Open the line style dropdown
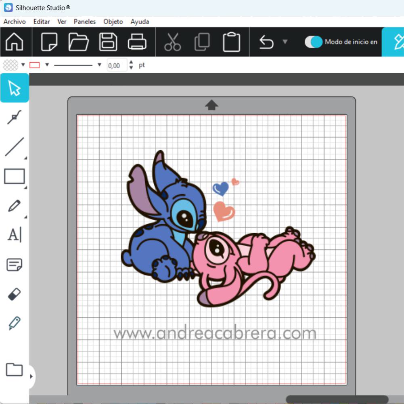 tap(99, 65)
